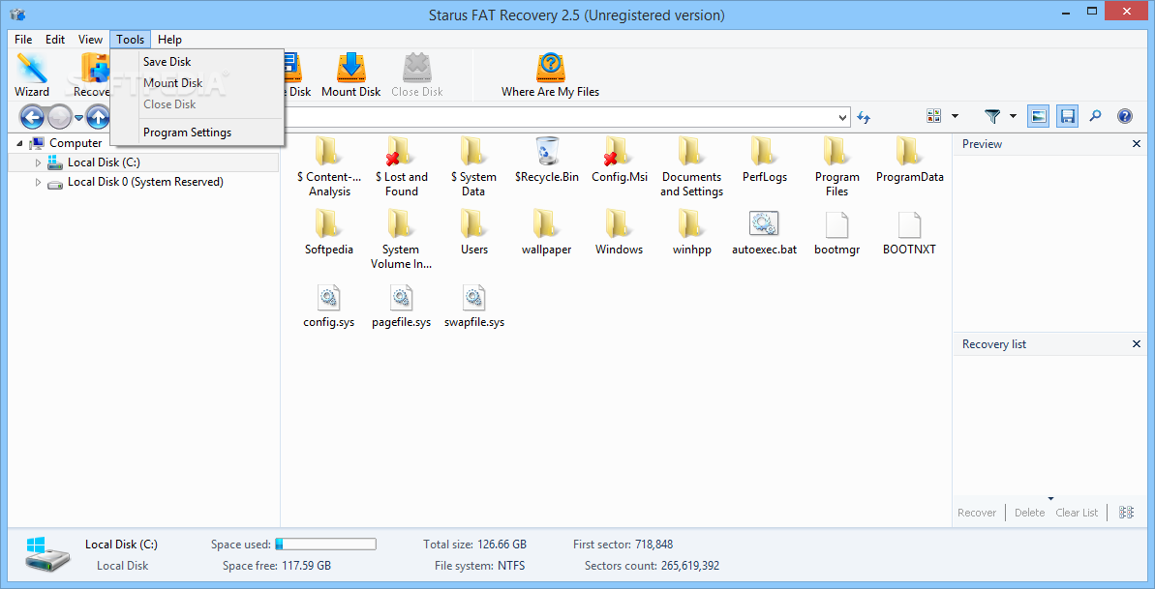Open the search magnifier tool
This screenshot has width=1155, height=589.
click(1096, 116)
